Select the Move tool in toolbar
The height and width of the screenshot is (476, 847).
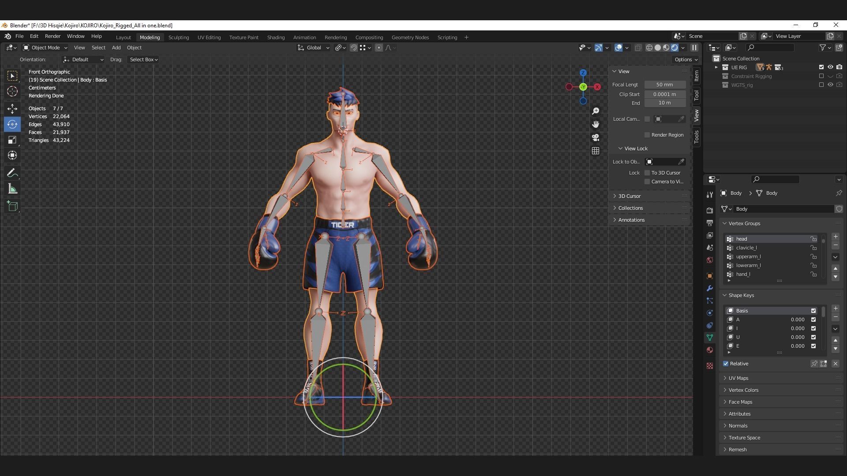coord(12,108)
